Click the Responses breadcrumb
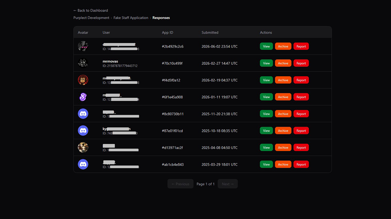This screenshot has height=219, width=391. [161, 18]
